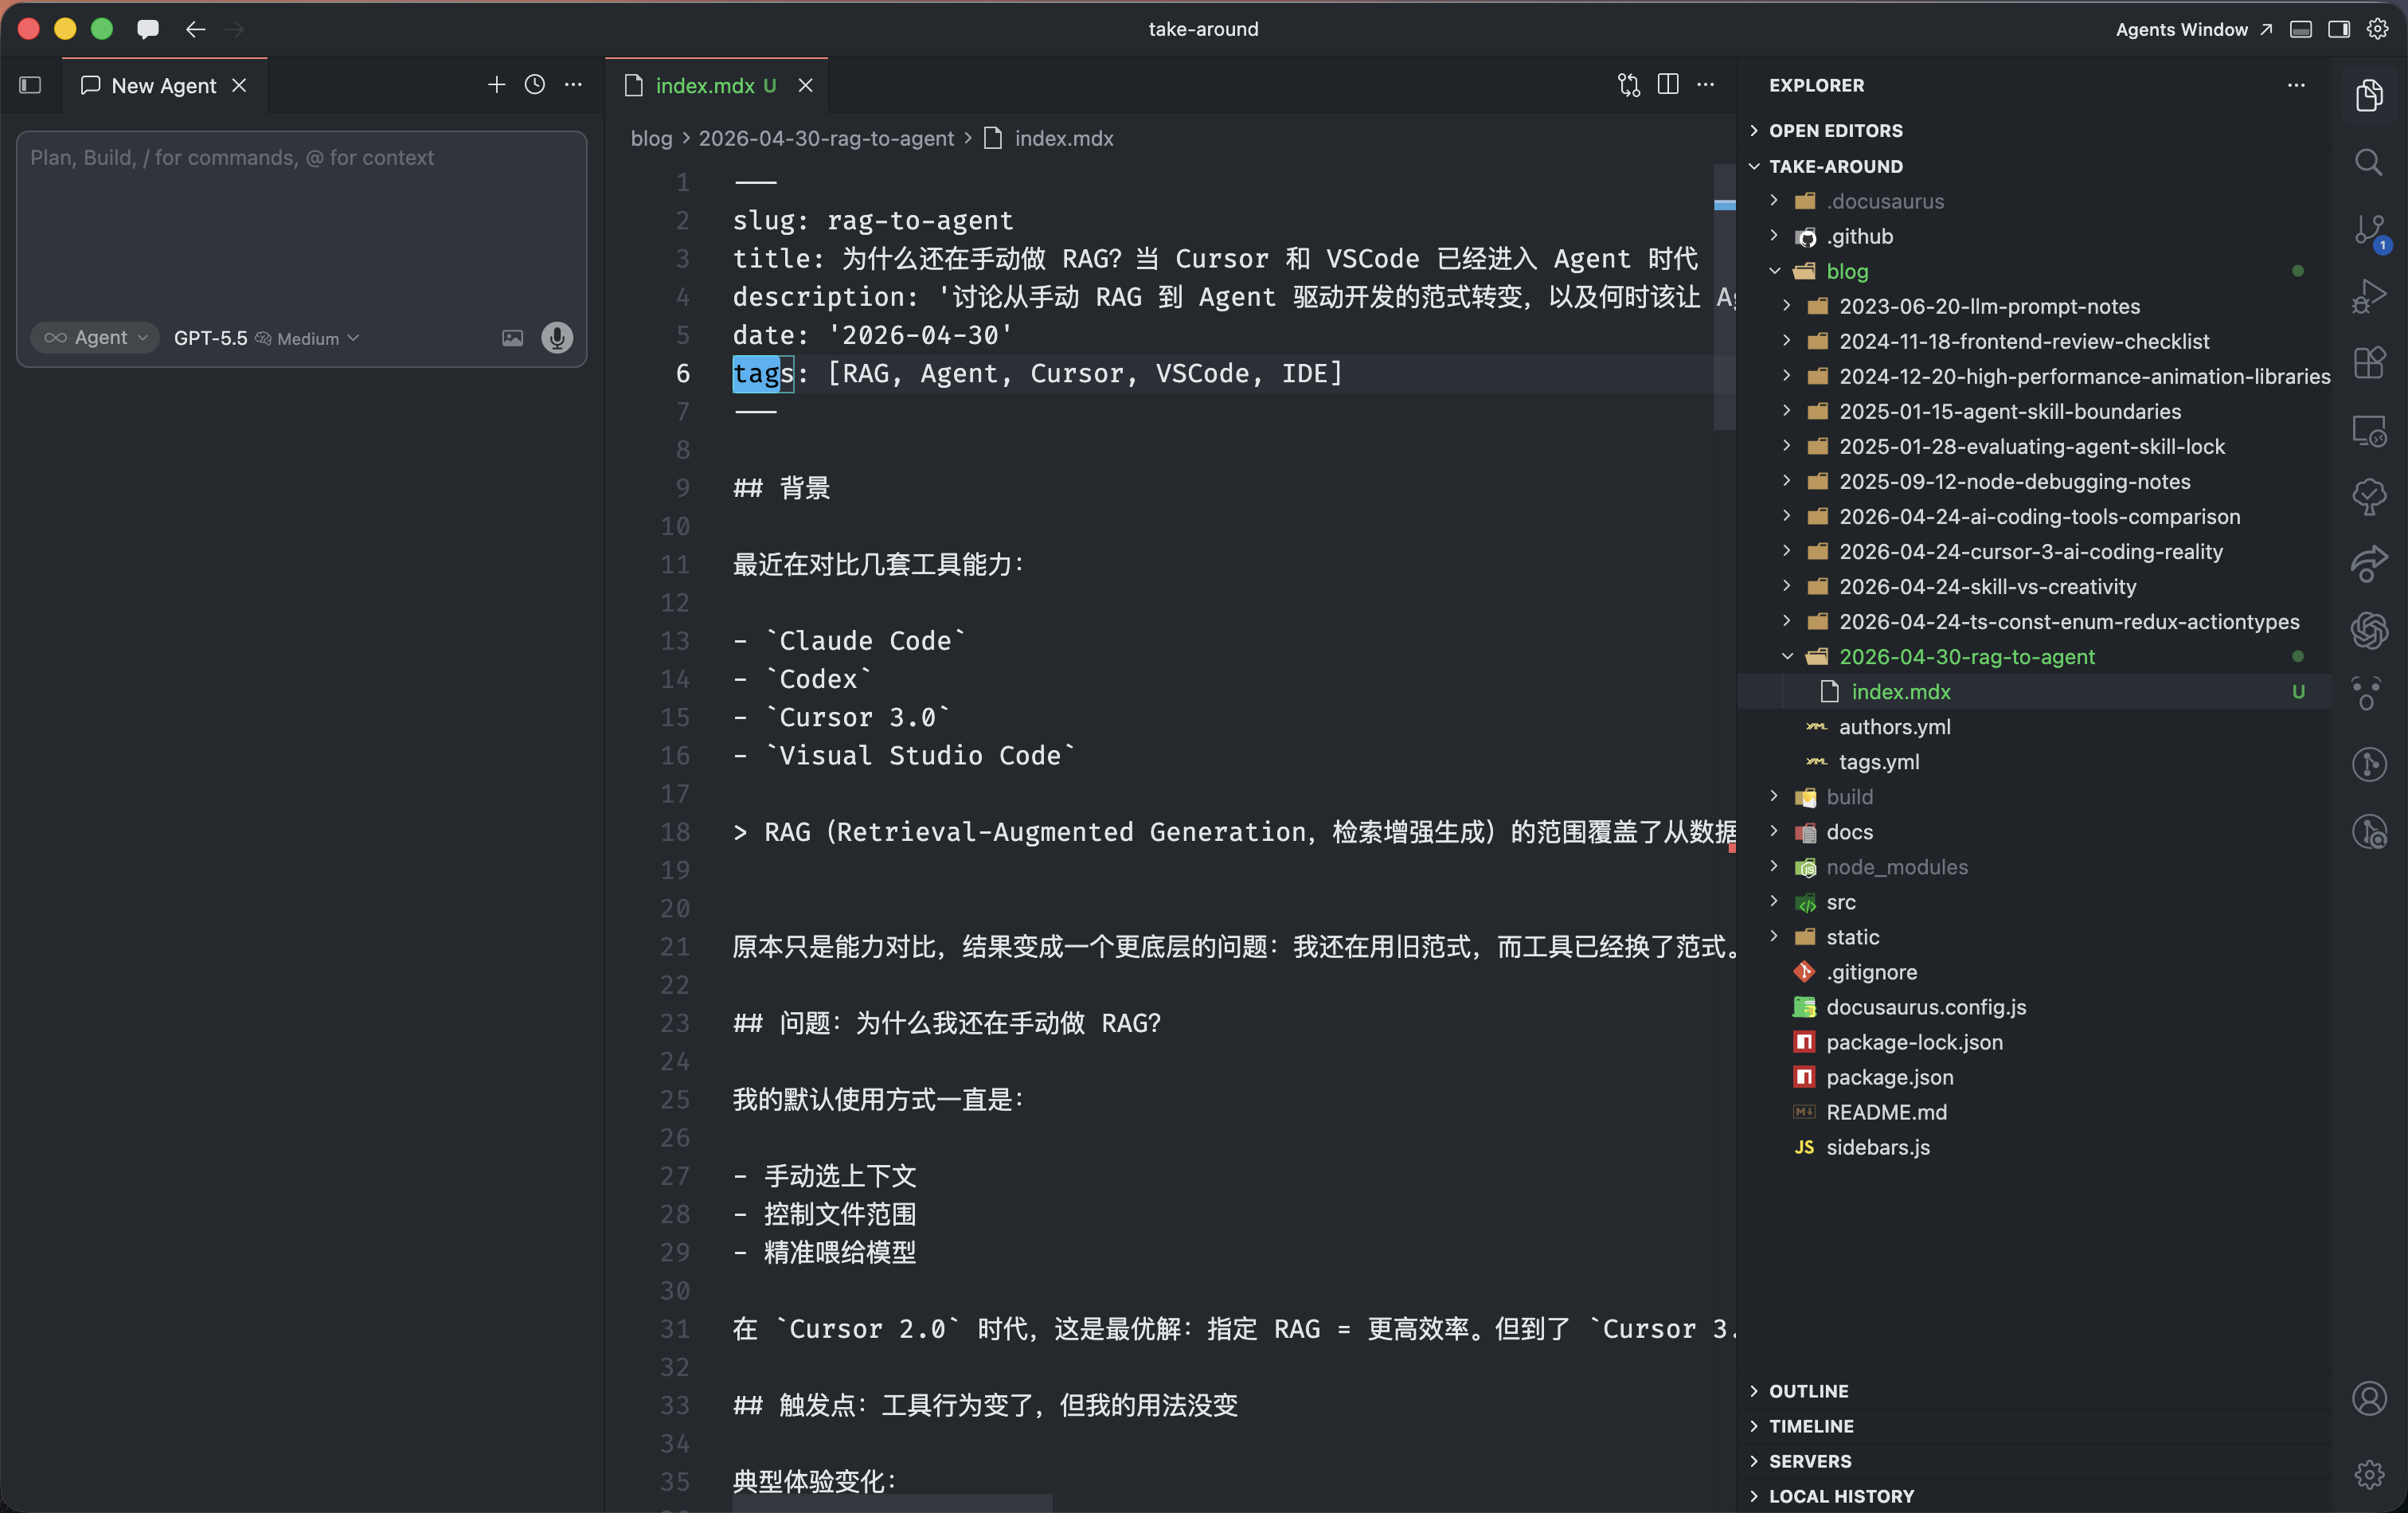Expand the SERVERS section
This screenshot has width=2408, height=1513.
tap(2035, 1460)
